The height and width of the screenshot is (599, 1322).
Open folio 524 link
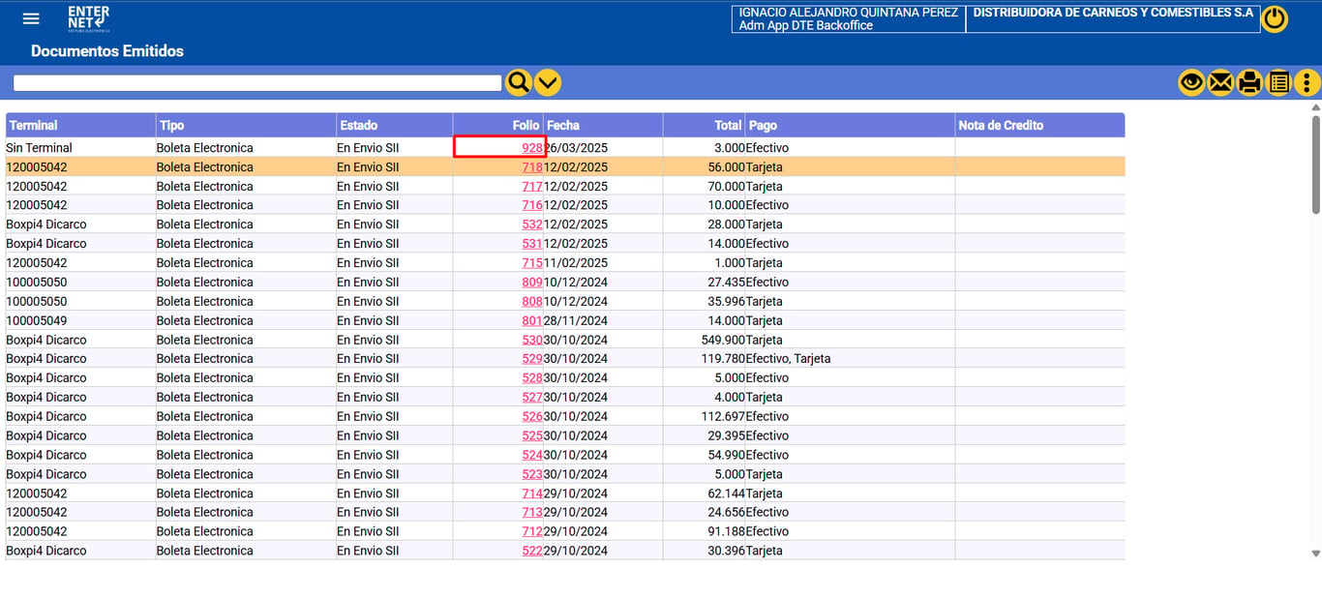point(532,455)
